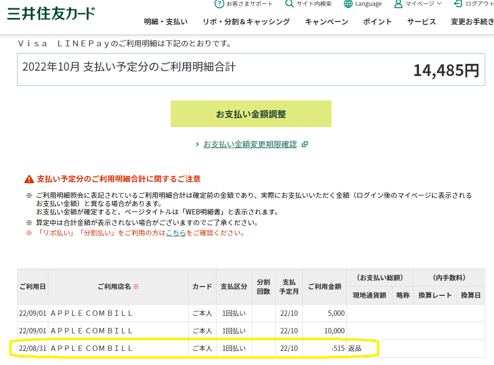This screenshot has height=365, width=494.
Task: Click the 換算レート column header
Action: (x=435, y=295)
